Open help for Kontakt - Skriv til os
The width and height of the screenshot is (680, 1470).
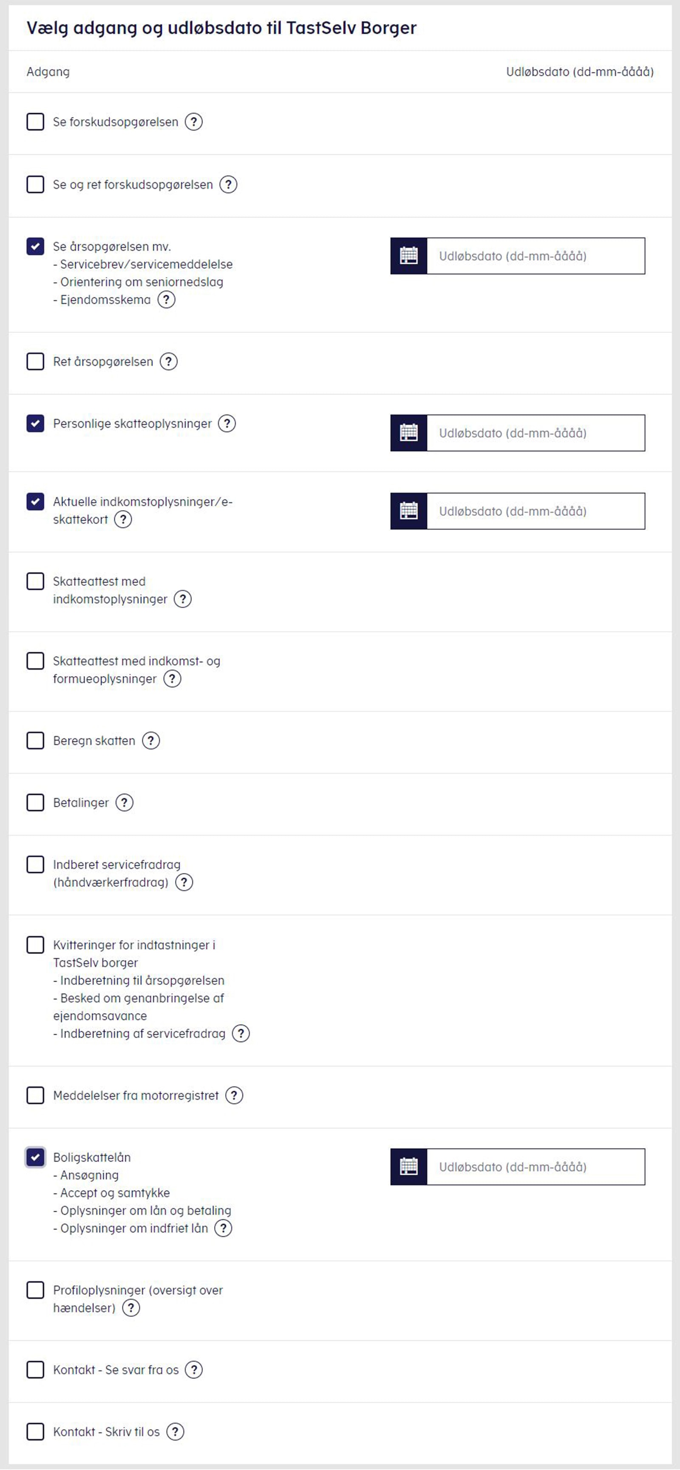176,1431
